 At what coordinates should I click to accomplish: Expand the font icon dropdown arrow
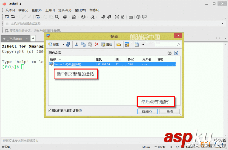96,17
